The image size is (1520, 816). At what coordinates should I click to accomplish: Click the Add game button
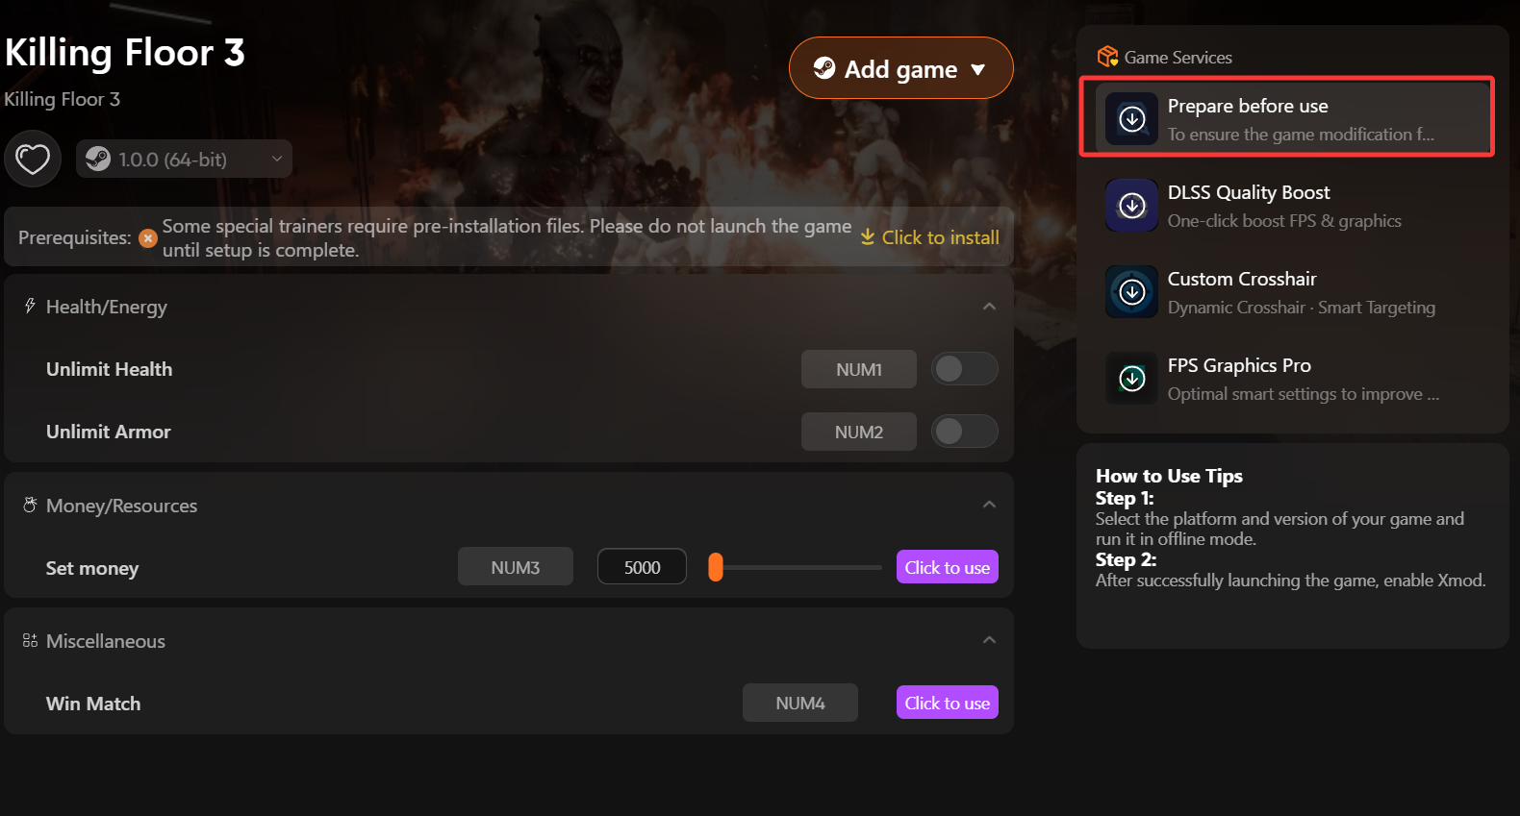click(900, 68)
